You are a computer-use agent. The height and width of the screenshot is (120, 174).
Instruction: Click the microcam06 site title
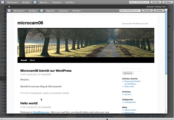coord(30,23)
